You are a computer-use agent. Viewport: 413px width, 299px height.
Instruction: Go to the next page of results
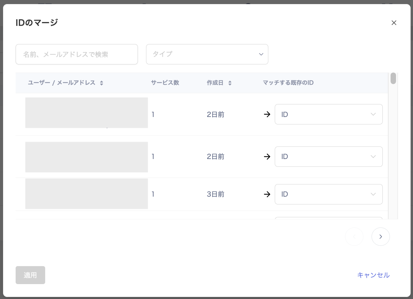(x=380, y=237)
